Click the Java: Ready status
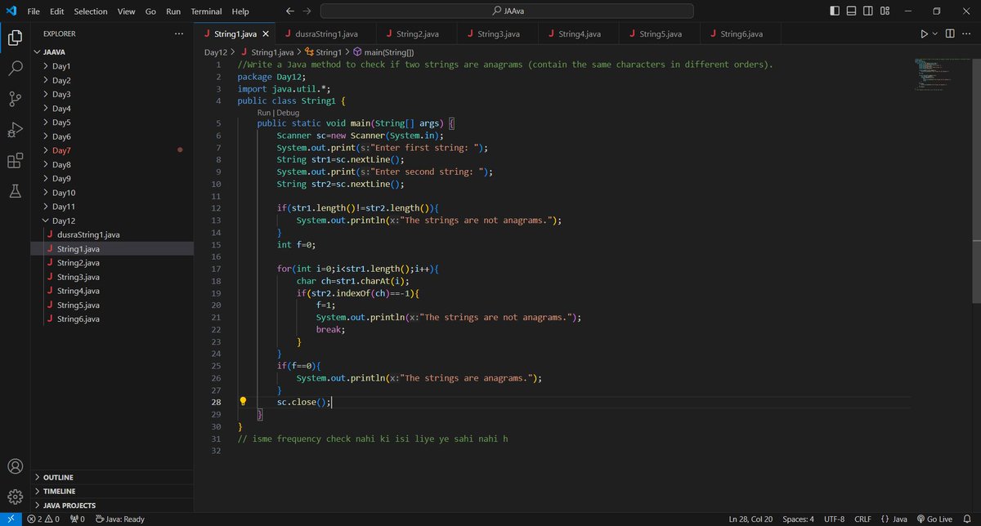 pos(120,519)
